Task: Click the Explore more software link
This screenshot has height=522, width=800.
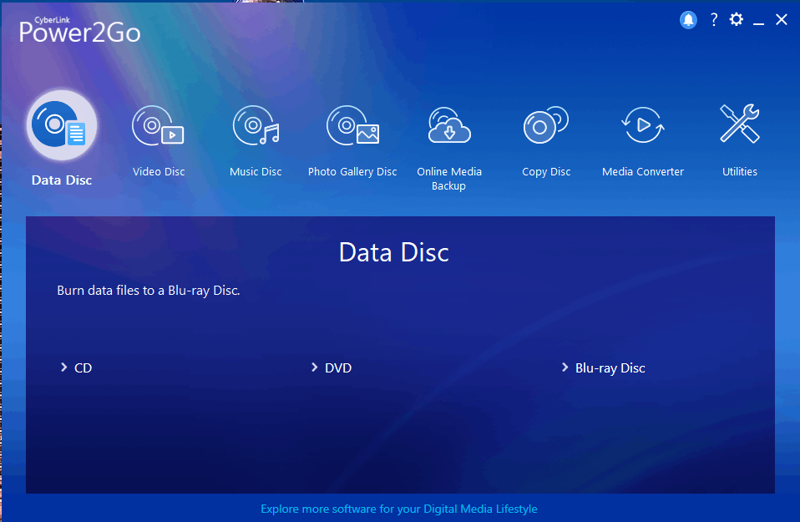Action: (399, 509)
